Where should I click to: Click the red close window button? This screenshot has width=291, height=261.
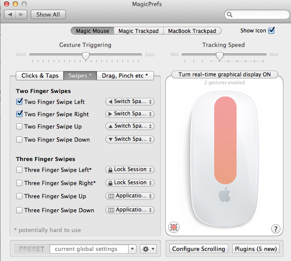7,4
